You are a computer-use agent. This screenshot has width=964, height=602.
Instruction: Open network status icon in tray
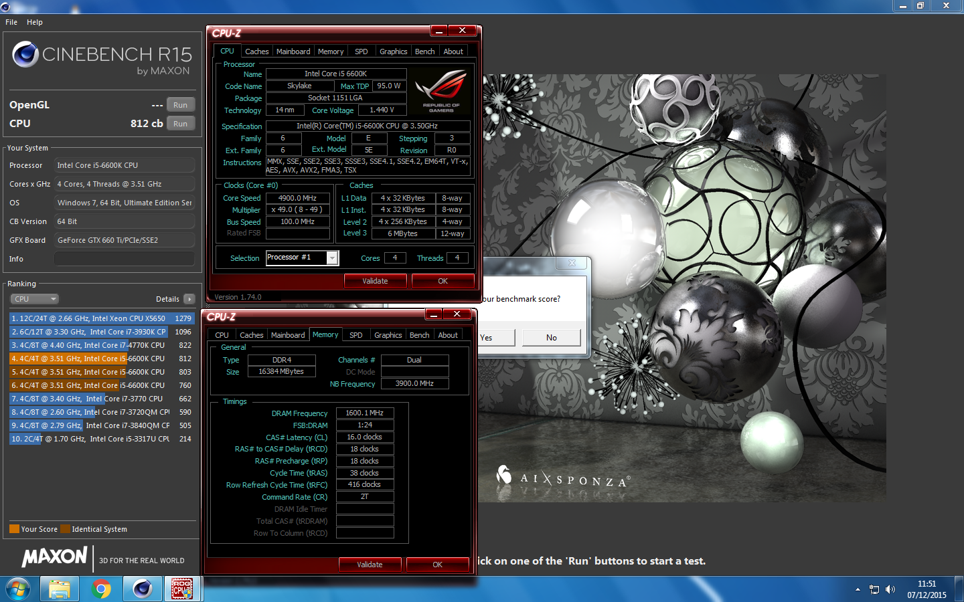tap(874, 589)
